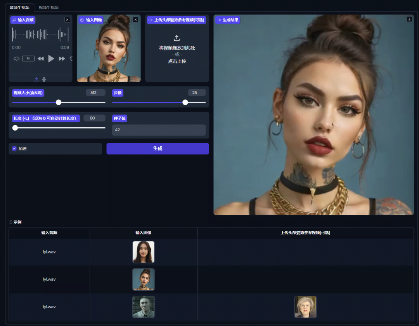Select the lyl.wav example with Theresa May video
The width and height of the screenshot is (419, 326).
pyautogui.click(x=49, y=306)
